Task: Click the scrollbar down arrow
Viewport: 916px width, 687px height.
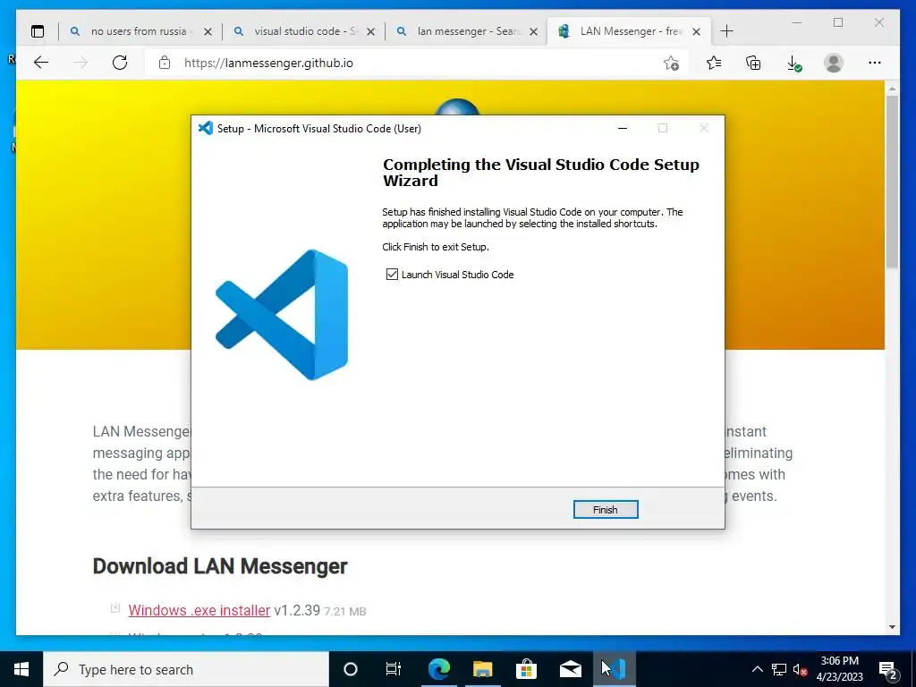Action: point(892,627)
